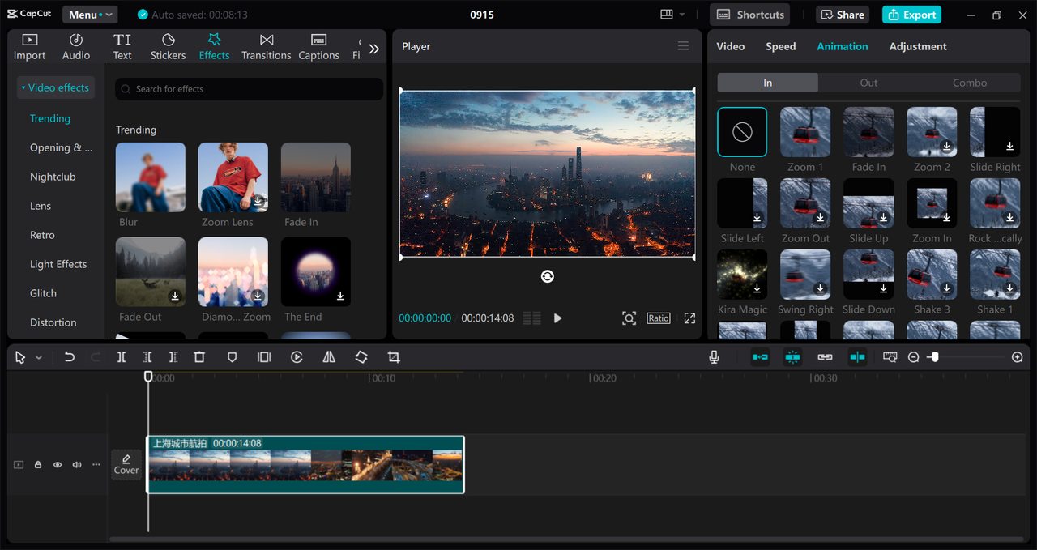Apply the Zoom 1 animation
Screen dimensions: 1037x550
(805, 132)
